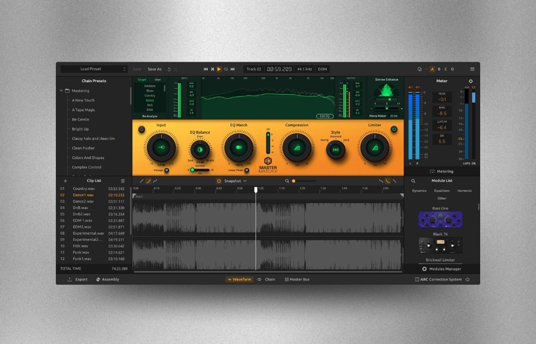Jump to the first track in transport
The width and height of the screenshot is (536, 344).
coord(205,69)
